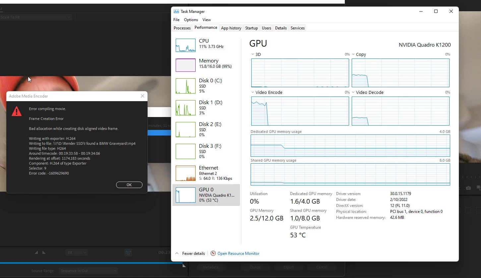Maximize the Task Manager window
This screenshot has width=481, height=278.
[x=436, y=11]
